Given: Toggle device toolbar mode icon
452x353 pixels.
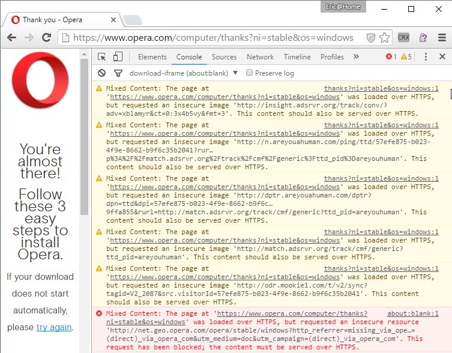Looking at the screenshot, I should (x=118, y=56).
